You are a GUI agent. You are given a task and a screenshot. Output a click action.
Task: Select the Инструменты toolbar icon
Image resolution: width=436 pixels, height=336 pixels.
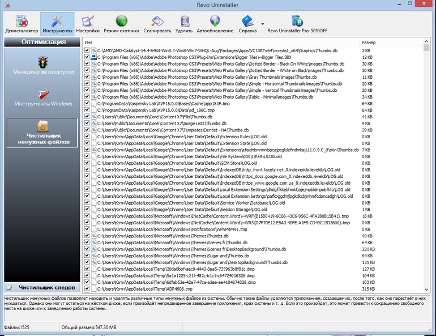coord(57,24)
